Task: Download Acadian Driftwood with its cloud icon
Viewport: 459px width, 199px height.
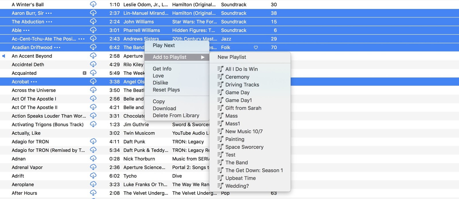Action: [93, 47]
